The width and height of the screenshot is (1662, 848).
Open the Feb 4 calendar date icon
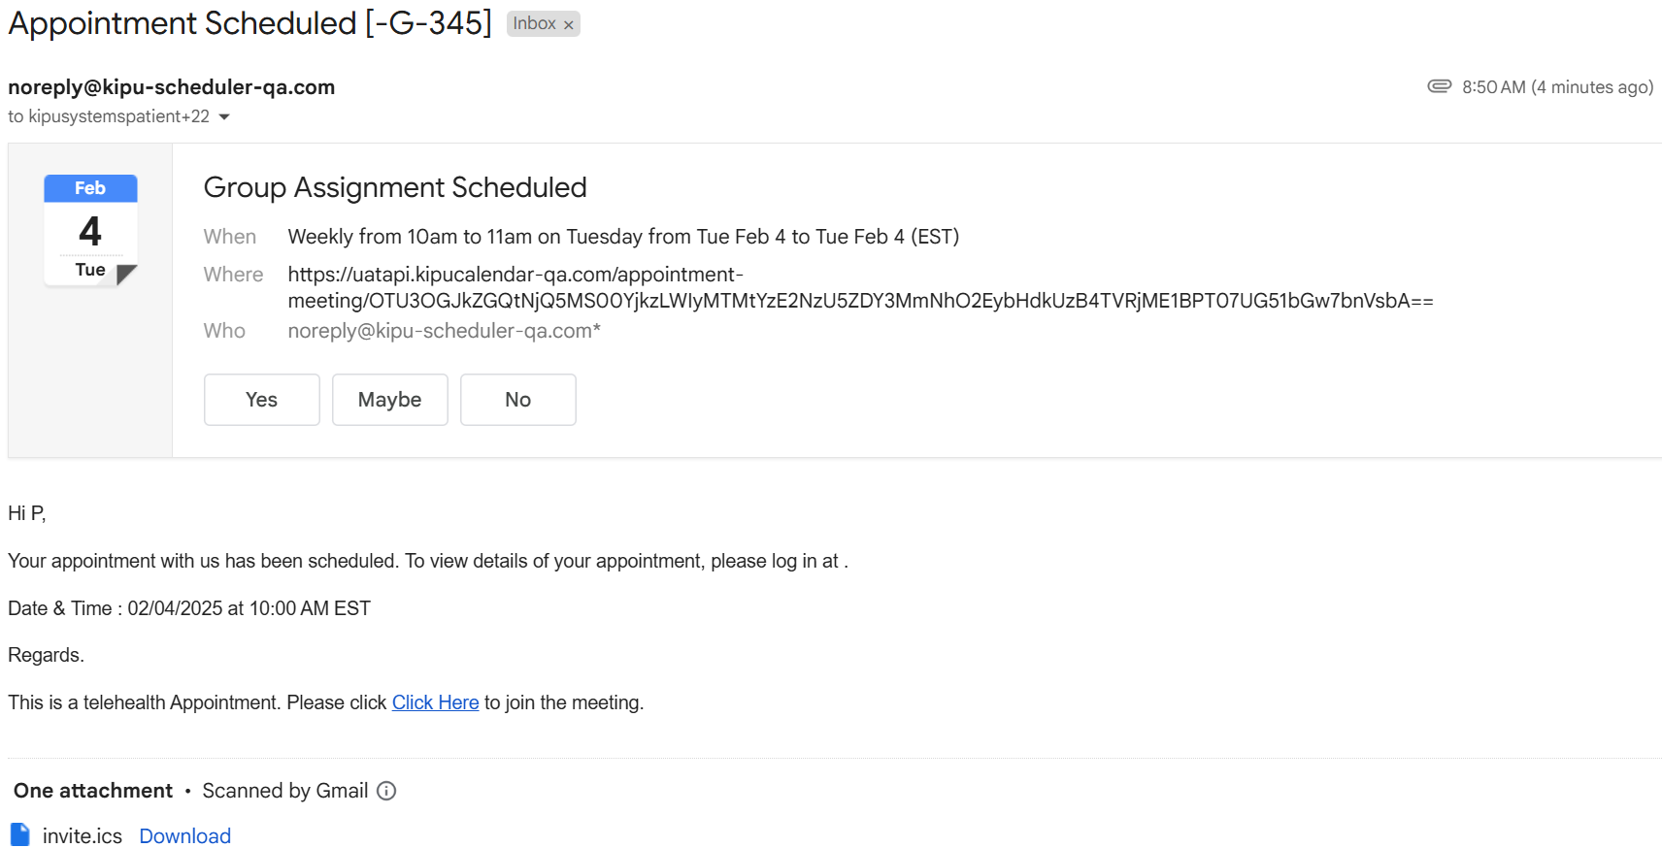pos(90,230)
